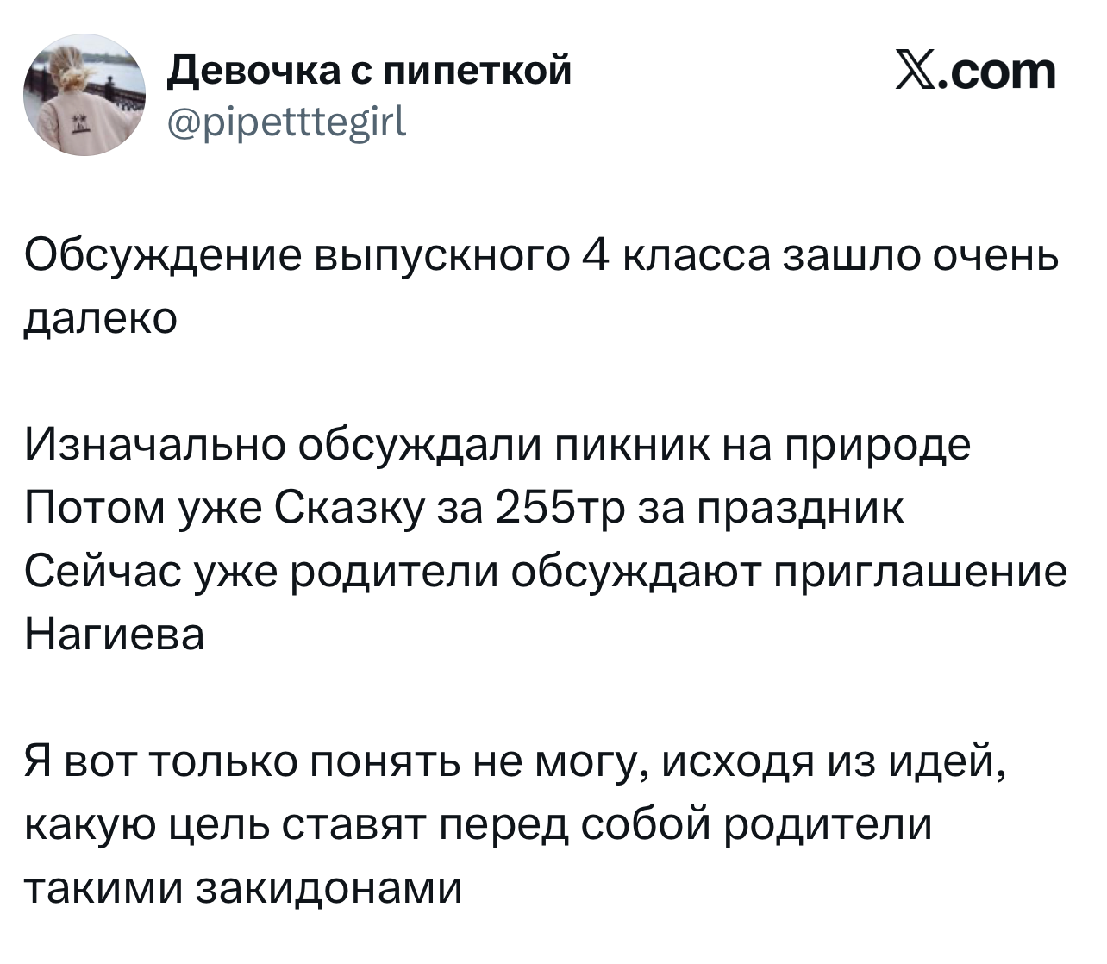The image size is (1107, 964).
Task: Click the number "4" in the first line
Action: (593, 256)
